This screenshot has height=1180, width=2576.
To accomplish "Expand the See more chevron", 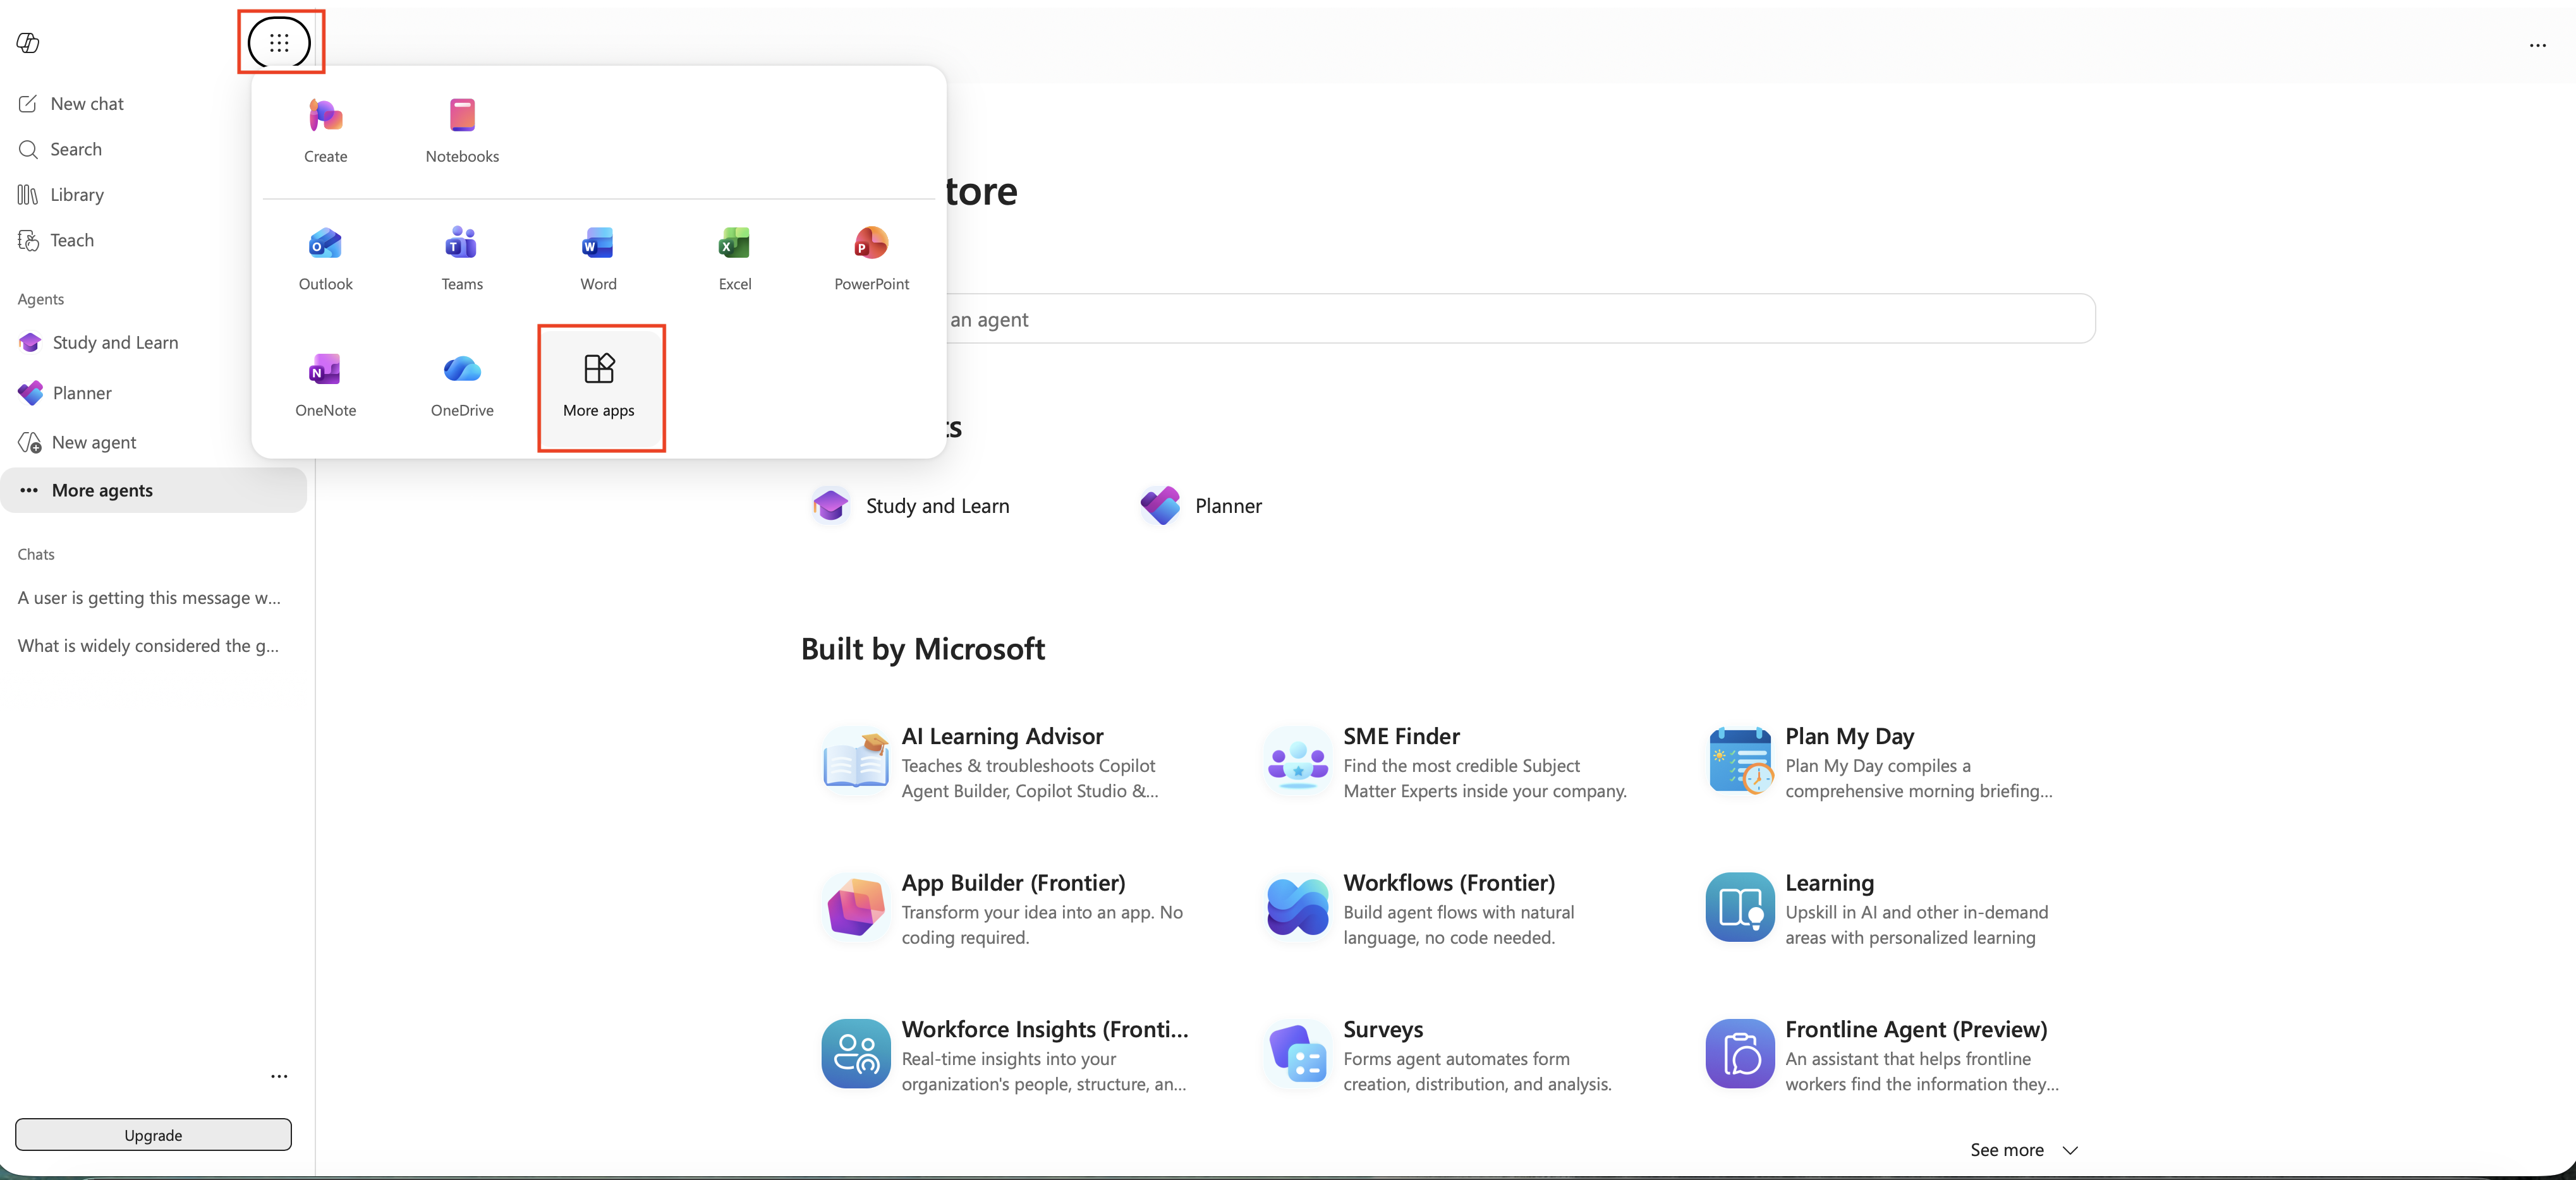I will (2070, 1150).
